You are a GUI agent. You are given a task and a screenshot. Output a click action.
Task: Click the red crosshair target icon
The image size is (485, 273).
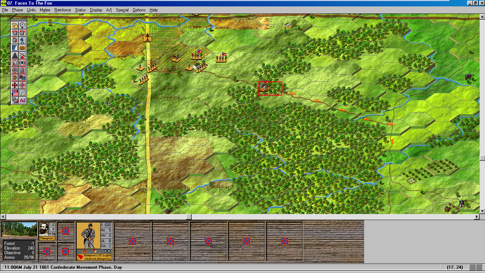(22, 85)
